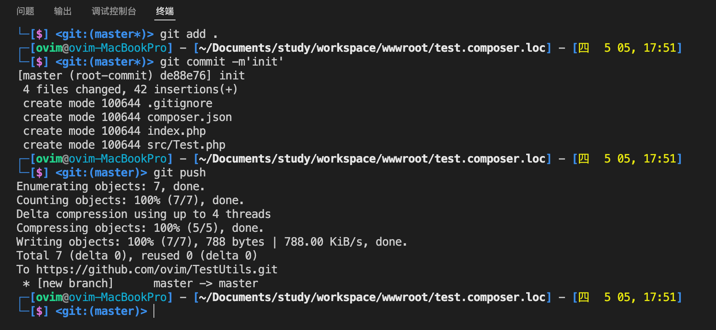The image size is (716, 330).
Task: Click the 'git add .' command text
Action: click(x=189, y=34)
